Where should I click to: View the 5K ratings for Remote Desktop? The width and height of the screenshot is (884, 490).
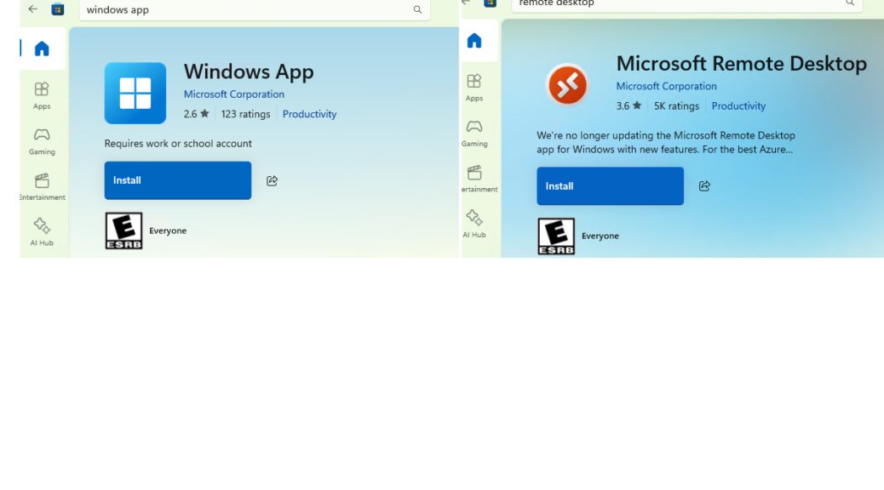tap(676, 105)
